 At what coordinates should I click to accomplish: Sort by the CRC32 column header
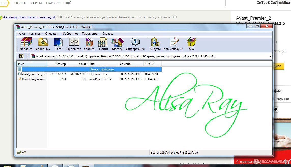[152, 64]
